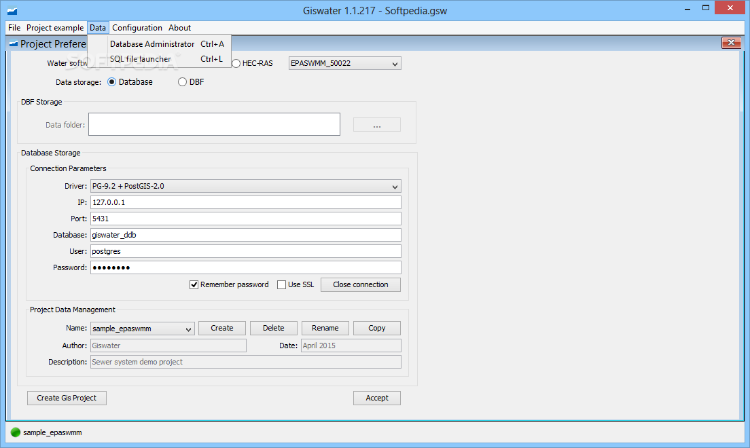Click the IP field containing 127.0.0.1
The height and width of the screenshot is (448, 750).
point(246,202)
